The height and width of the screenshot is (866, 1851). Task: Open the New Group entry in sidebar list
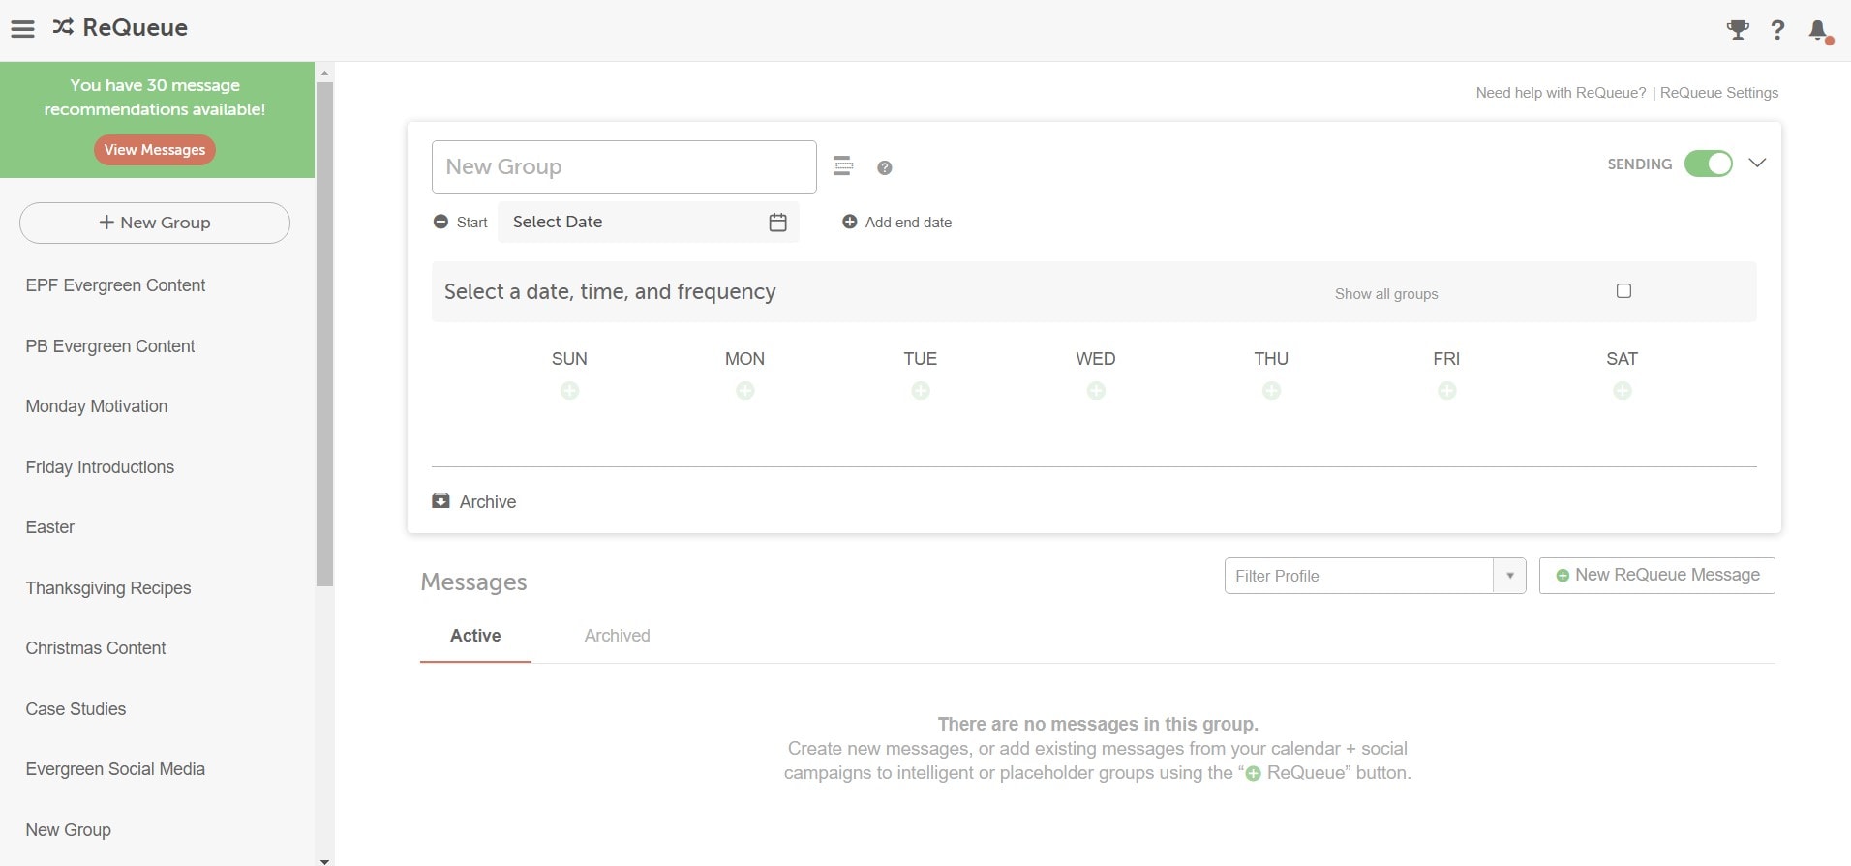click(68, 830)
